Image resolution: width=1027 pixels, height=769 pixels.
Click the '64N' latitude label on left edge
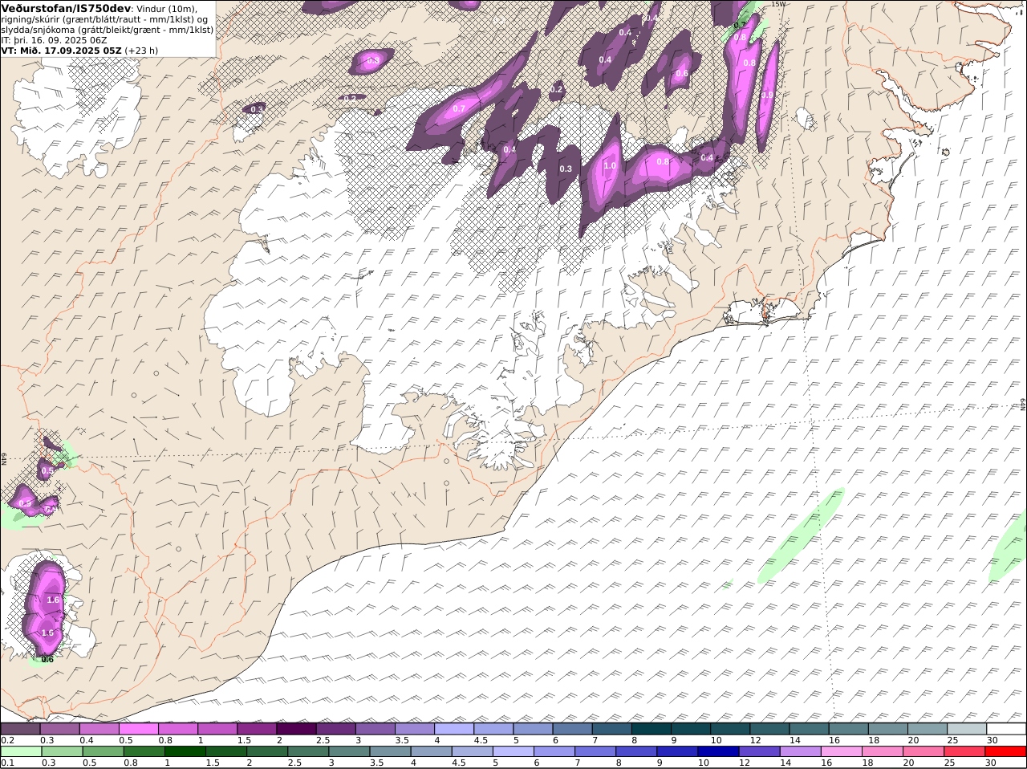4,458
